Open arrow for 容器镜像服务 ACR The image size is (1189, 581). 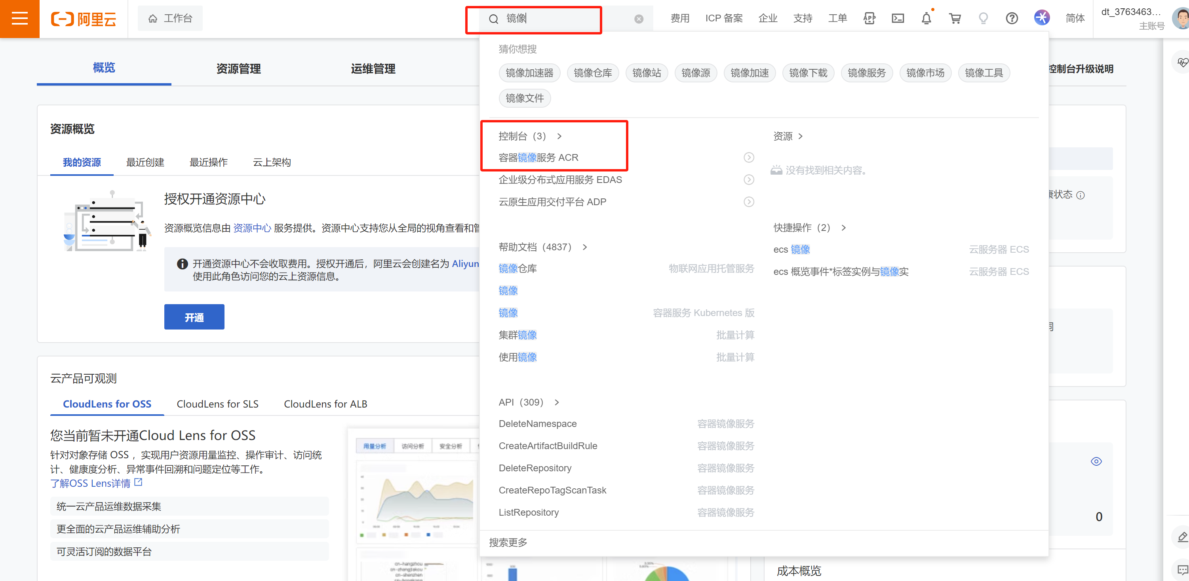tap(749, 158)
